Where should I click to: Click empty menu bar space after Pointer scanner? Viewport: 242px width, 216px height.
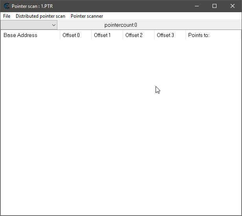(x=173, y=16)
